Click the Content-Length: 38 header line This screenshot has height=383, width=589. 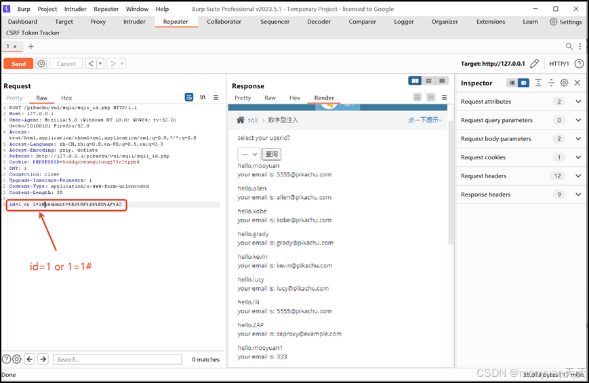[x=36, y=192]
